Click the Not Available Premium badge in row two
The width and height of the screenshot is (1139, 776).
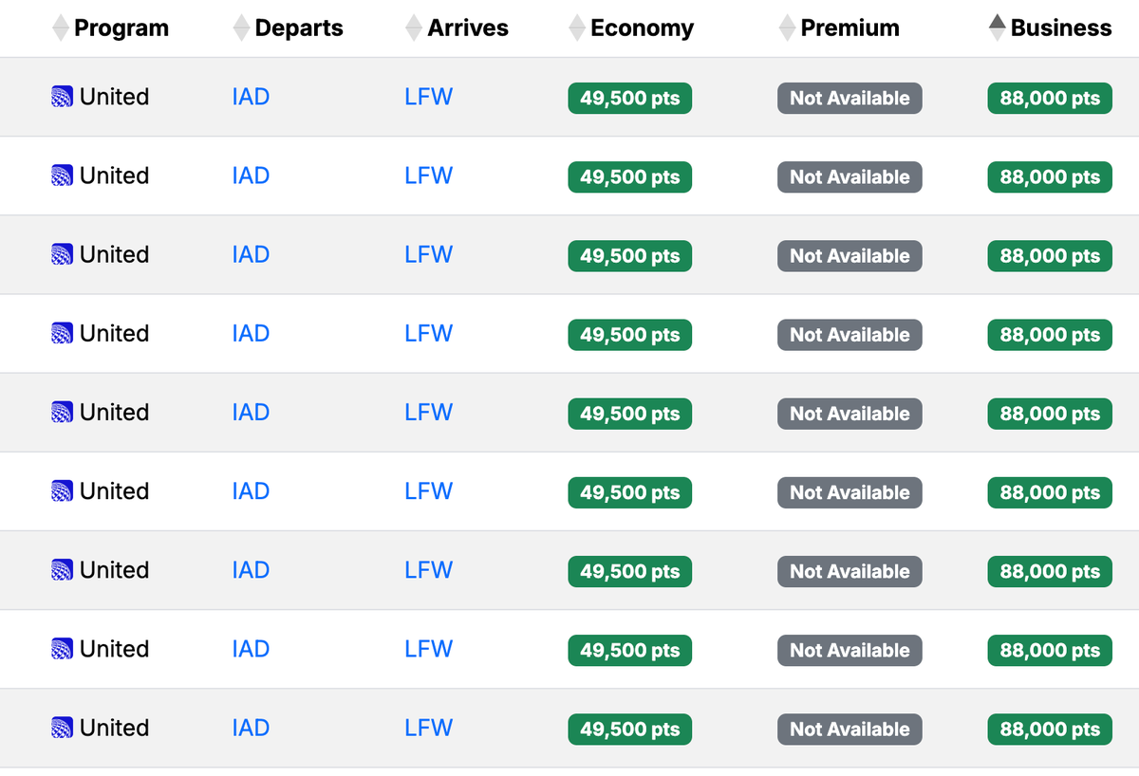[849, 176]
